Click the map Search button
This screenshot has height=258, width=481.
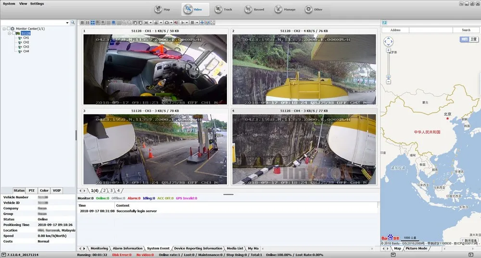(x=466, y=30)
